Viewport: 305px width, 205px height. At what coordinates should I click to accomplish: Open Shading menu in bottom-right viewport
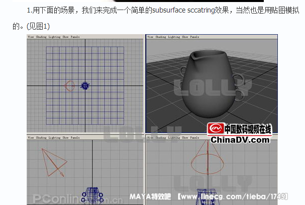160,137
